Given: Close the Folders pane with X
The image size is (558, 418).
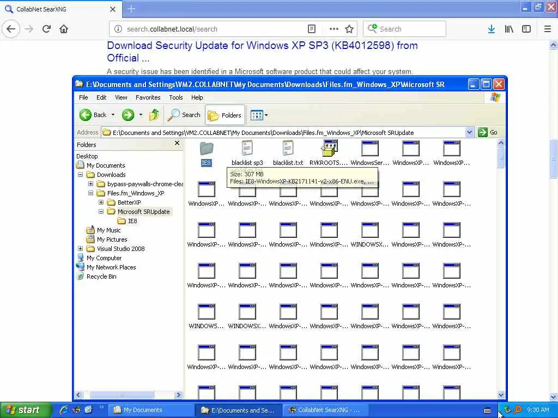Looking at the screenshot, I should pyautogui.click(x=177, y=143).
